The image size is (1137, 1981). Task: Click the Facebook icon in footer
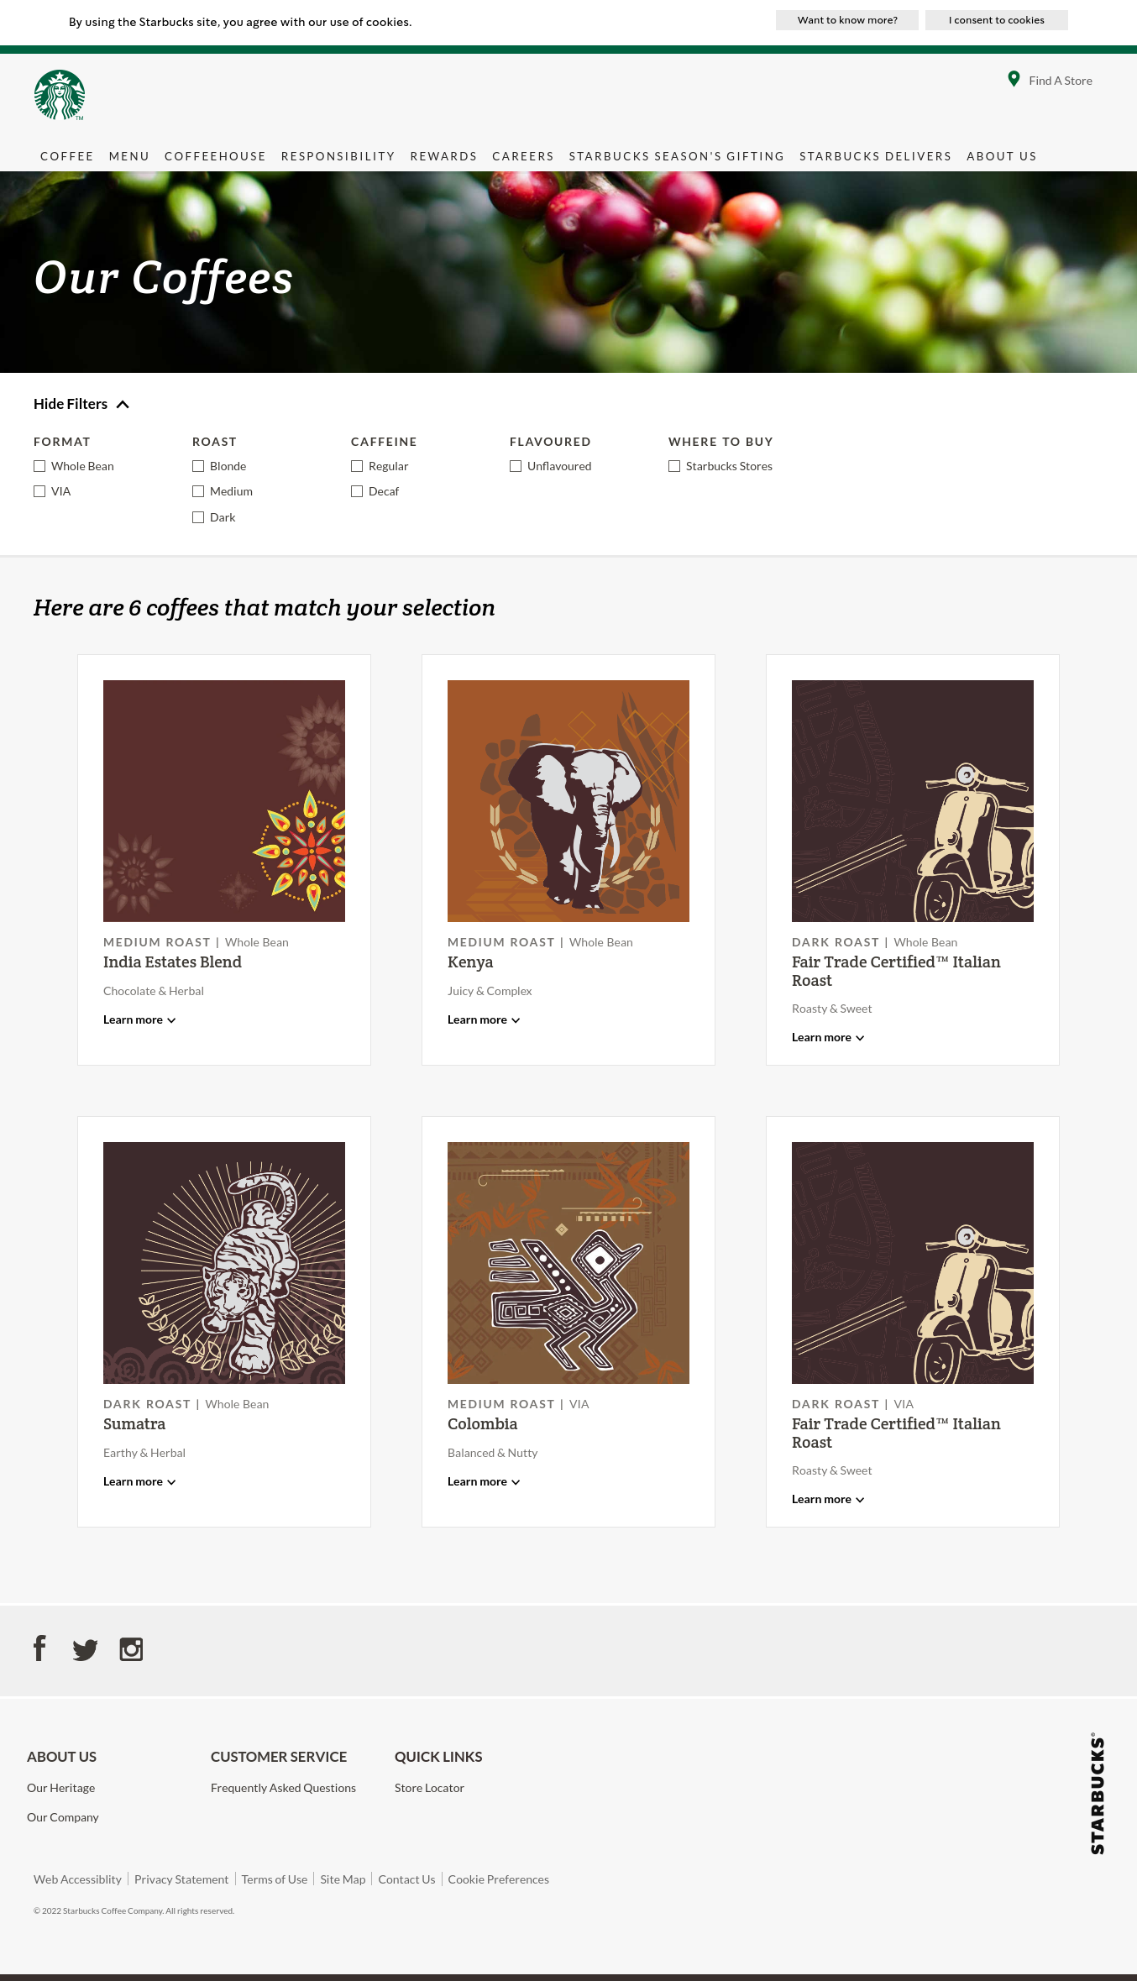[39, 1648]
